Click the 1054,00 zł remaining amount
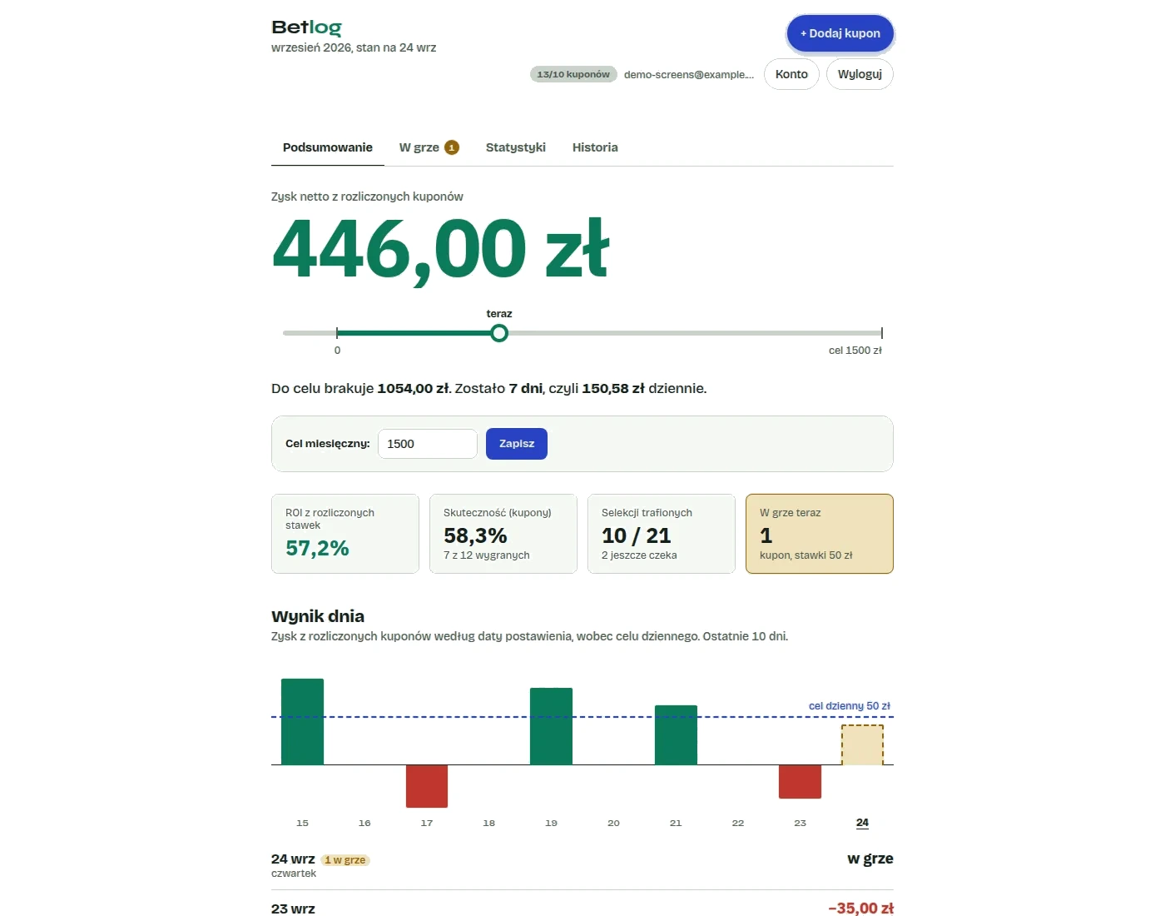 (414, 388)
